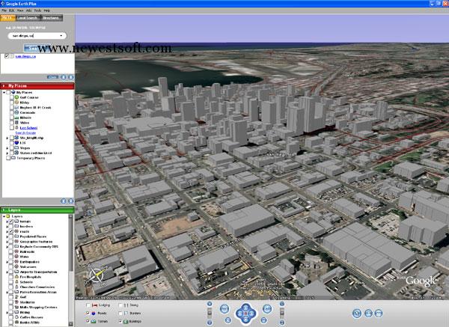Click the up arrow below the search results
Viewport: 449px width, 327px height.
click(64, 77)
